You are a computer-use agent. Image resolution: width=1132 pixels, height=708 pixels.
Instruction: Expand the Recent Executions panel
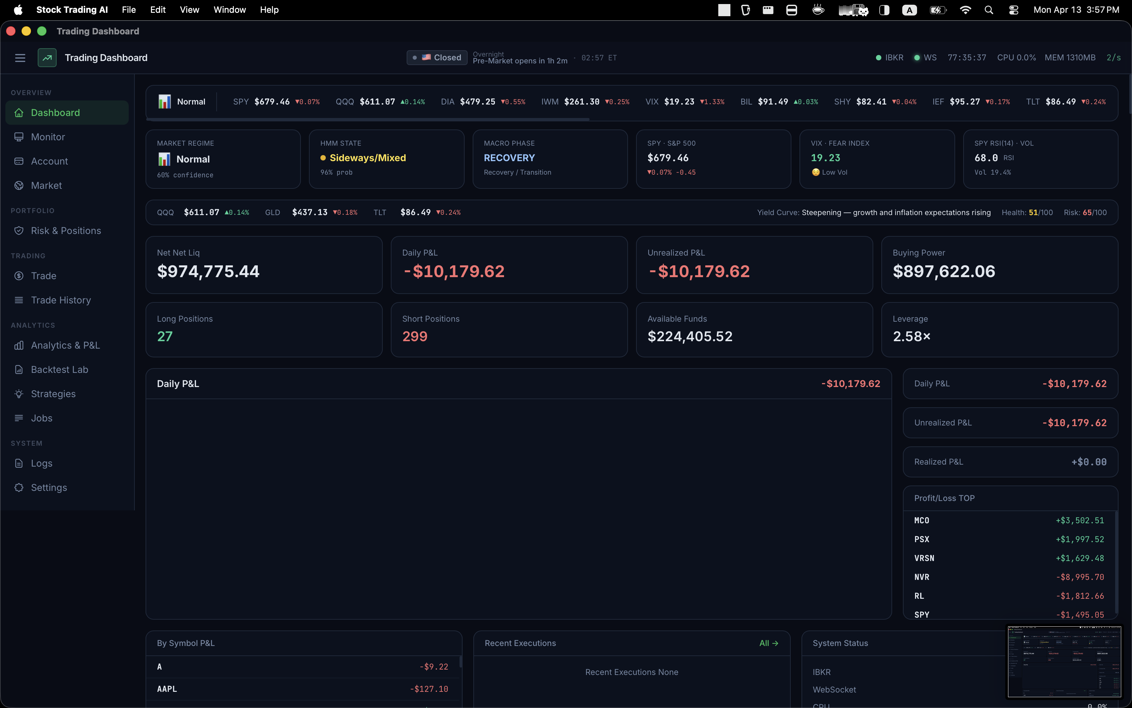pos(520,643)
